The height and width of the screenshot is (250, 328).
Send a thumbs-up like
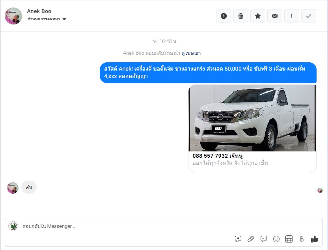[315, 239]
